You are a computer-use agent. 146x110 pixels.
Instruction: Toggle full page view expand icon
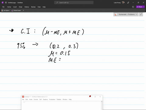(141, 14)
